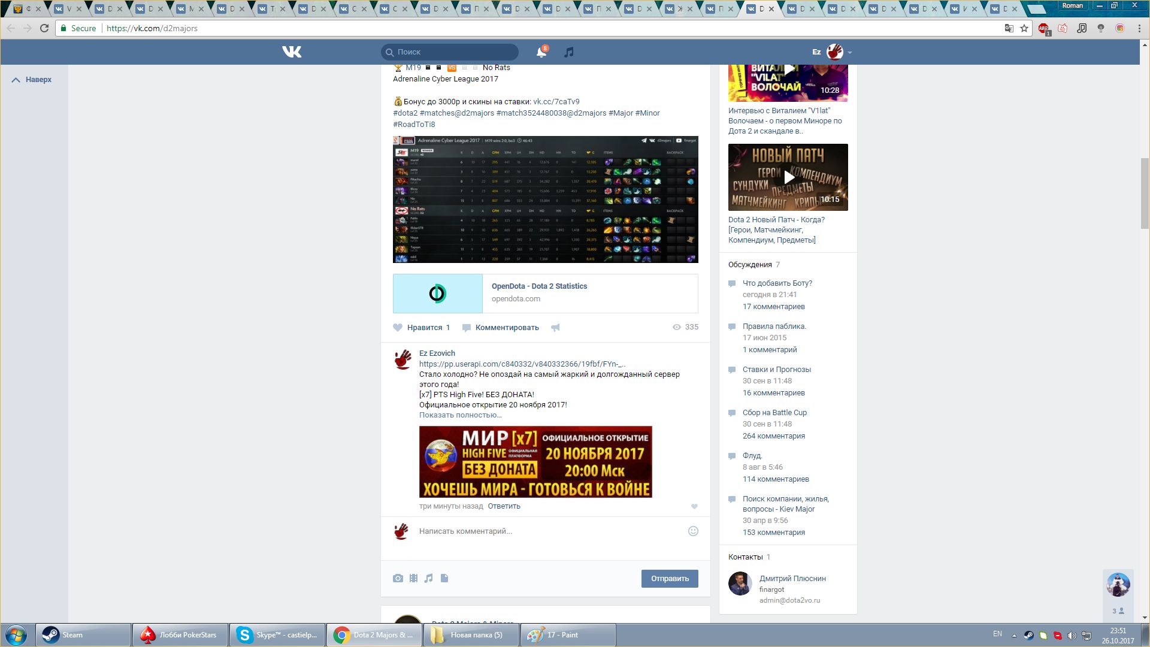Play the Новый Патч video thumbnail
Image resolution: width=1150 pixels, height=647 pixels.
(788, 177)
